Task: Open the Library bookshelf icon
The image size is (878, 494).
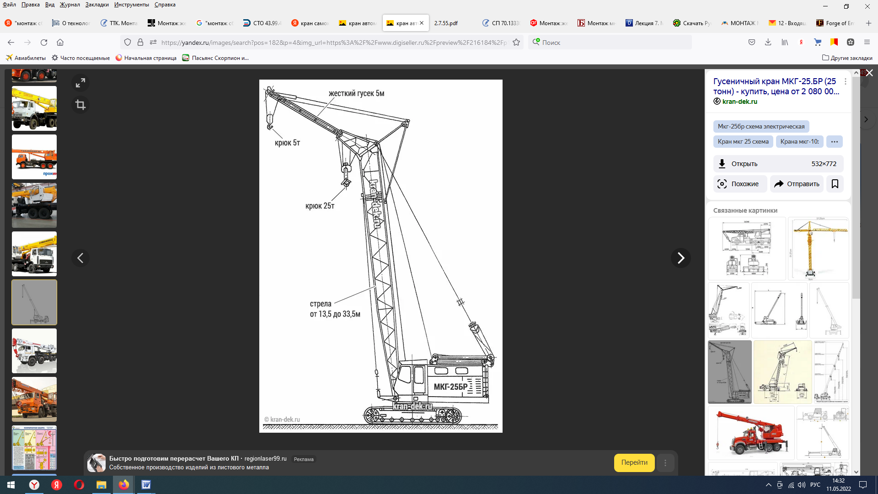Action: click(x=785, y=42)
